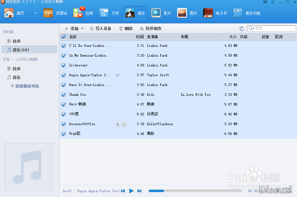297x197 pixels.
Task: Open search options magnifier dropdown
Action: point(251,28)
